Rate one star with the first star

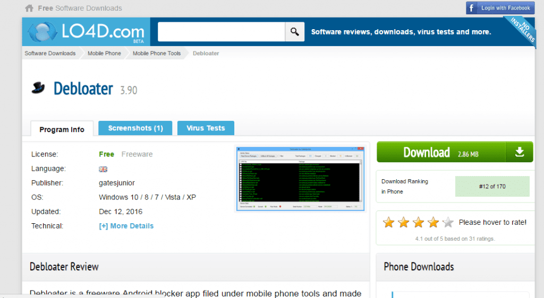tap(388, 222)
